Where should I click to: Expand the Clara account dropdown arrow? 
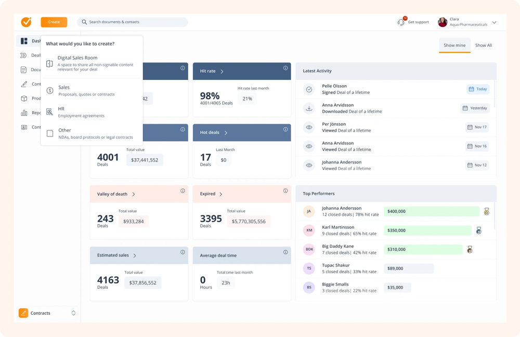(x=494, y=22)
